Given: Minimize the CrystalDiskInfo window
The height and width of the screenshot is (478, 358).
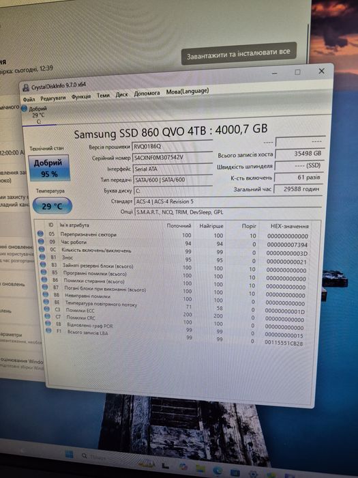Looking at the screenshot, I should click(x=274, y=73).
